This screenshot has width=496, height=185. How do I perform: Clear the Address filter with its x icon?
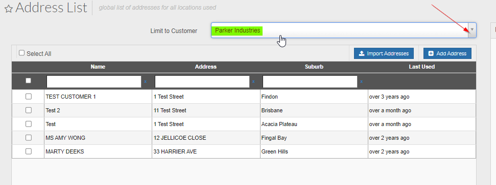[x=253, y=82]
